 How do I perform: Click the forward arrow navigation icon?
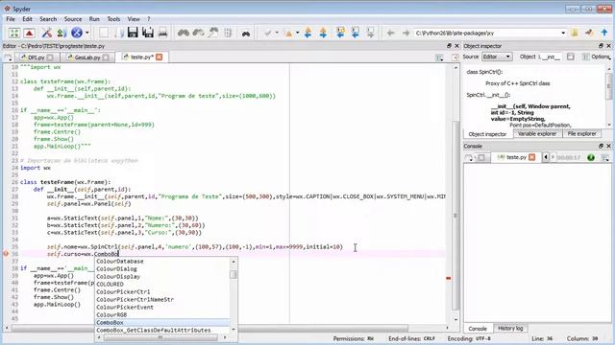tap(406, 33)
